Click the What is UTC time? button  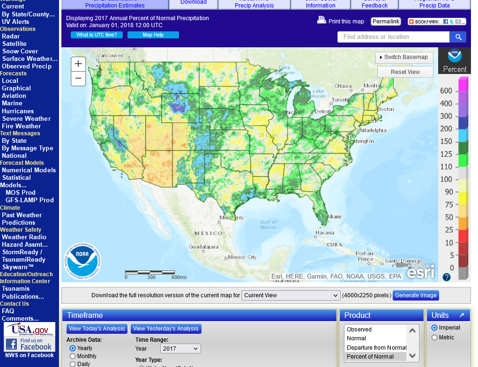pyautogui.click(x=97, y=35)
